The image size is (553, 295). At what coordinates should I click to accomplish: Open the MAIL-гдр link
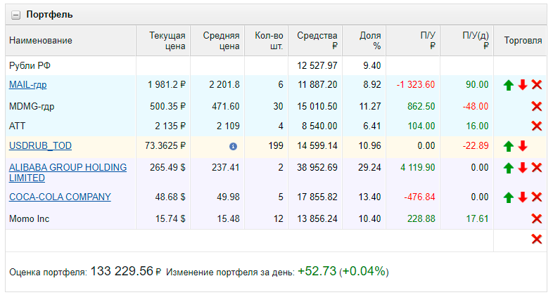coord(28,85)
